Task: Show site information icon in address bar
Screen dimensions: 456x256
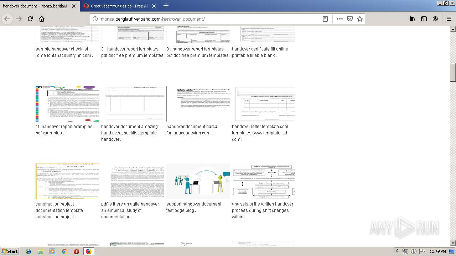Action: pos(95,19)
